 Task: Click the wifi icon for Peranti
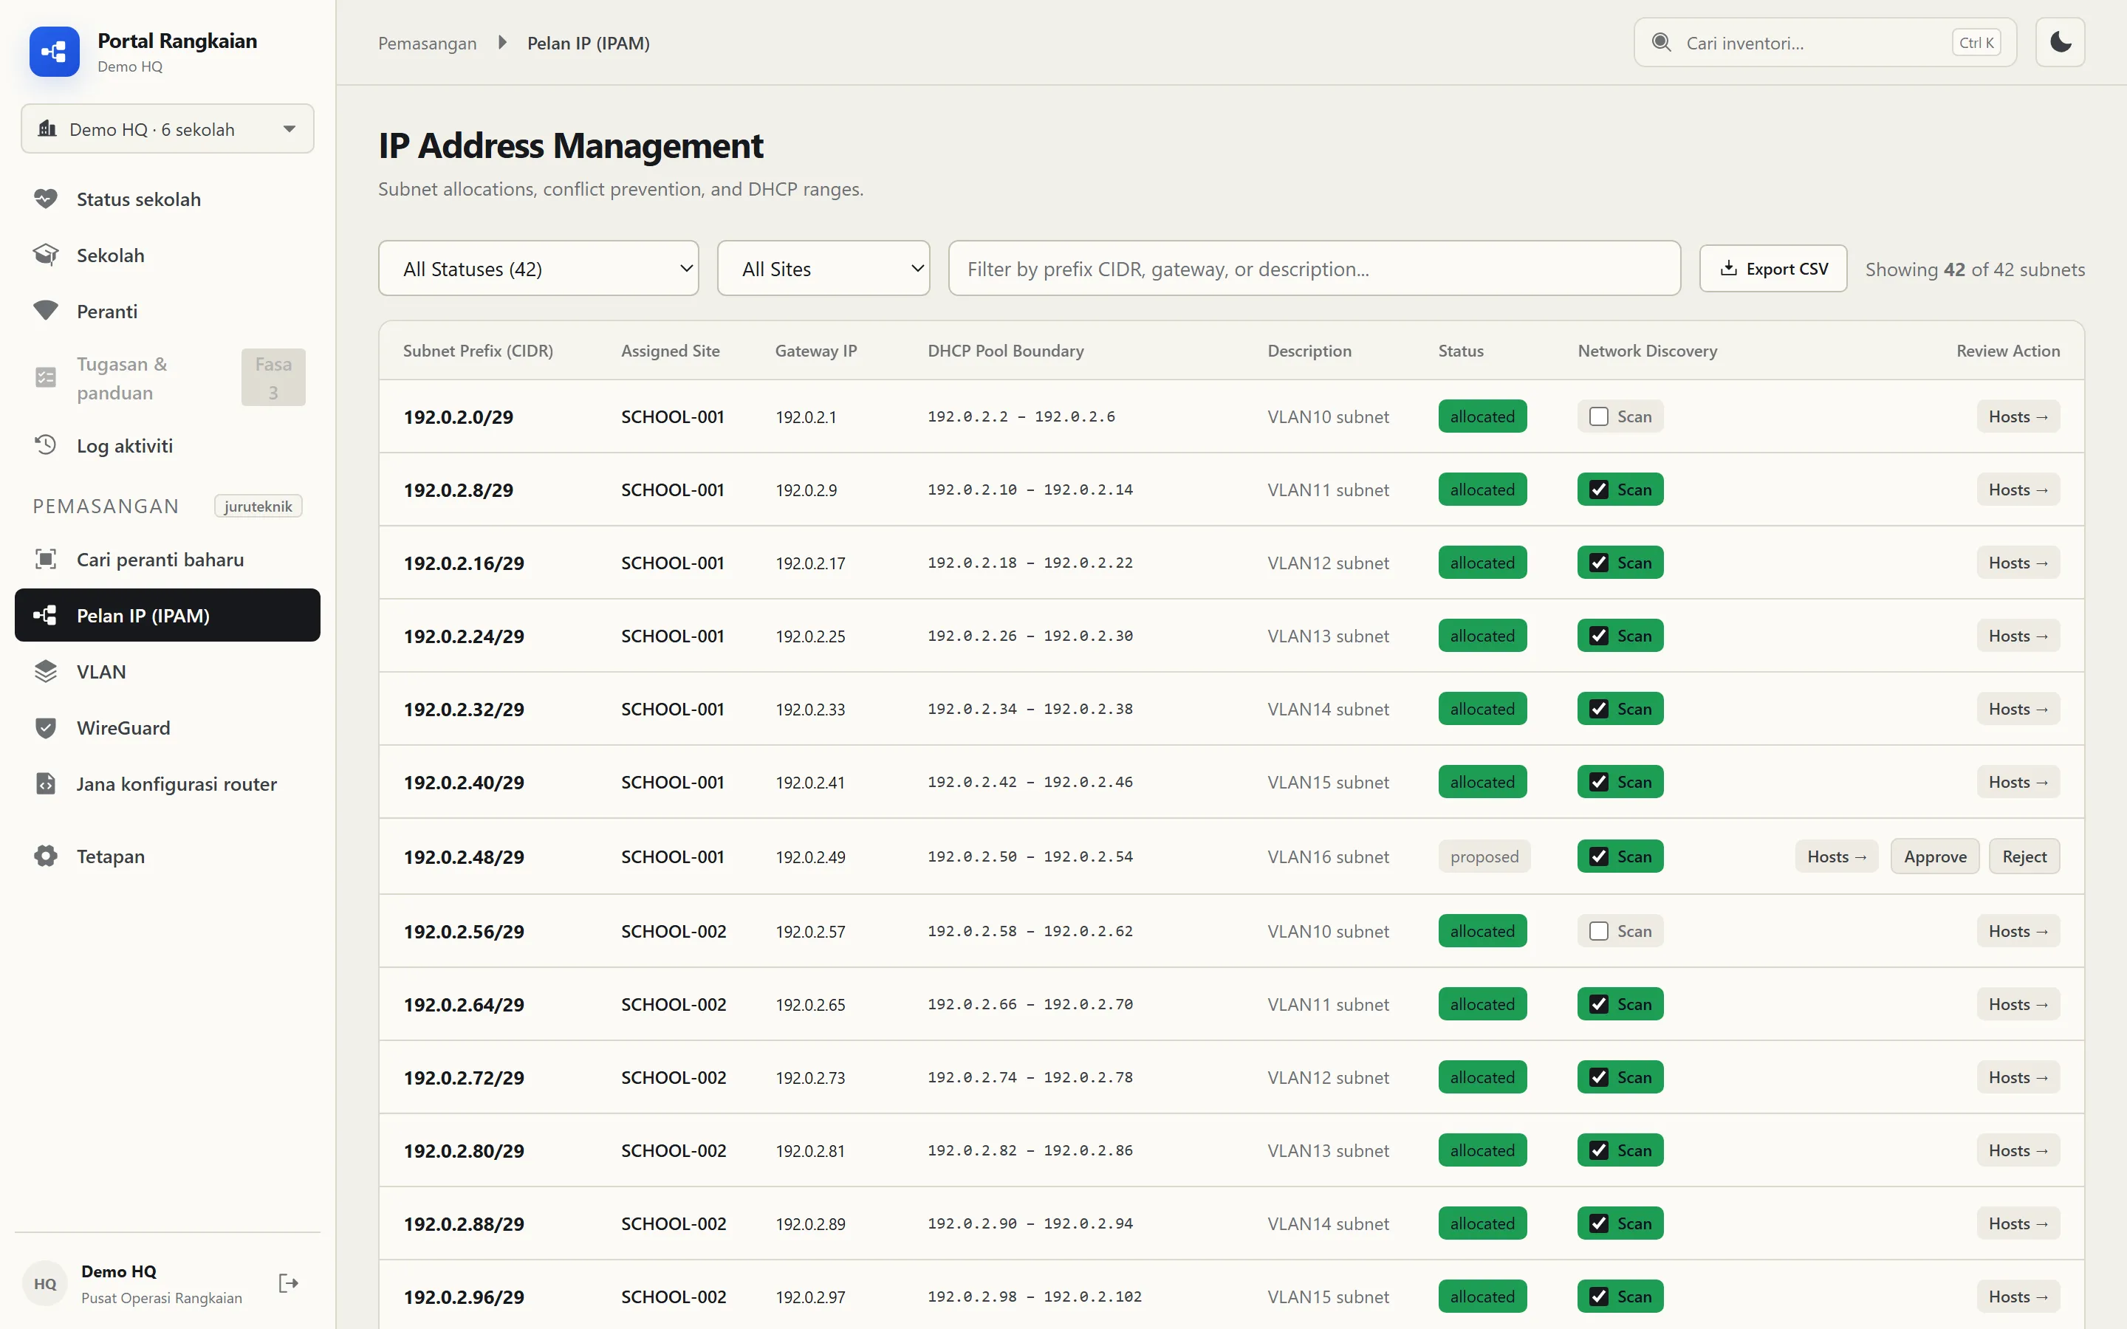[46, 310]
